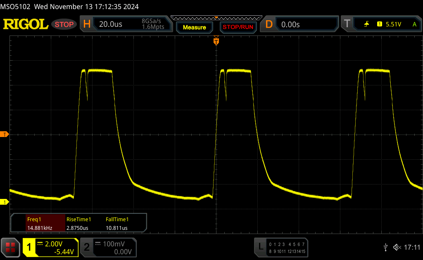
Task: Click channel 1 2.00V scale value
Action: click(54, 244)
